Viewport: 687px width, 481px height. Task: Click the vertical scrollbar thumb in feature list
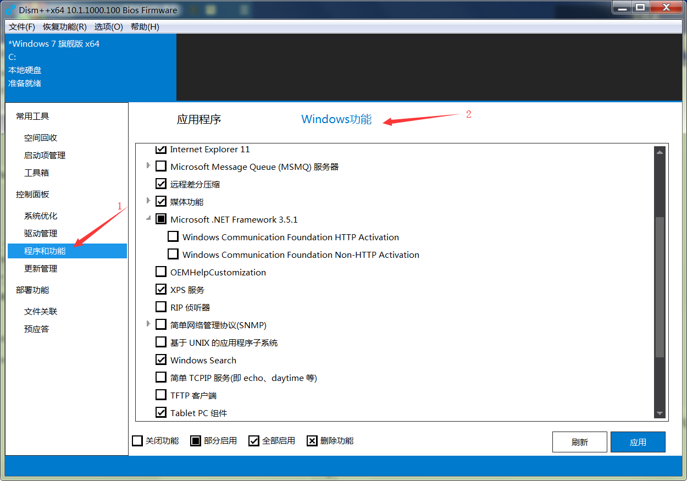click(x=660, y=288)
